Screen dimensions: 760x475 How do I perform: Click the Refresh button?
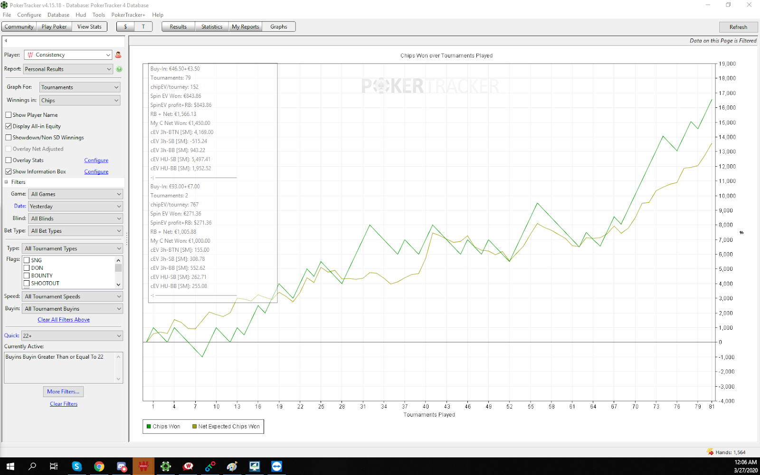pos(738,27)
